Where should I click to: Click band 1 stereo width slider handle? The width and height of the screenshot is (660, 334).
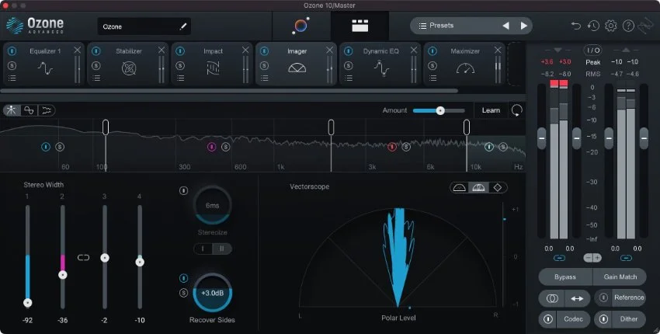(28, 302)
